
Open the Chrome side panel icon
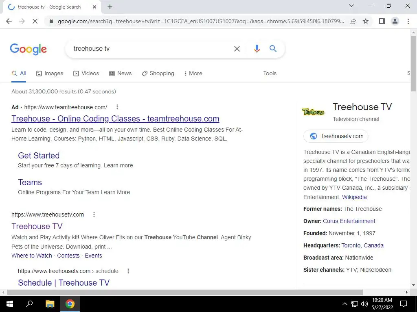click(382, 21)
